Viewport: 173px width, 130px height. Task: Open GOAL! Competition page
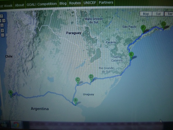click(42, 4)
